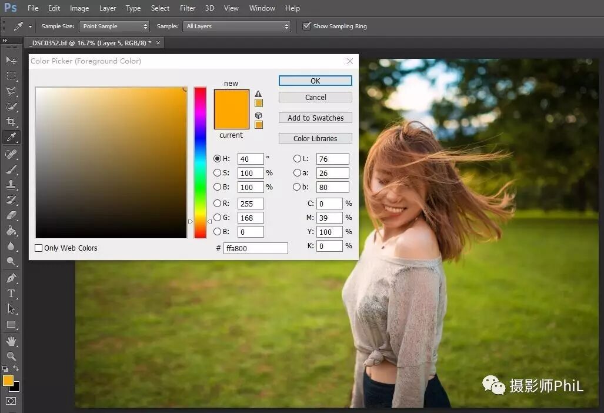This screenshot has height=413, width=604.
Task: Open the Filter menu
Action: (x=188, y=8)
